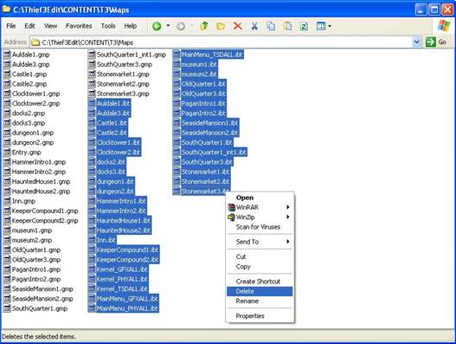This screenshot has height=344, width=456.
Task: Click the Auldale1.gmp file icon
Action: (x=7, y=55)
